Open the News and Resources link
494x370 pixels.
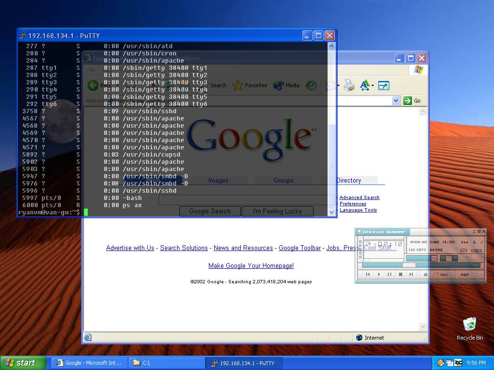coord(243,248)
